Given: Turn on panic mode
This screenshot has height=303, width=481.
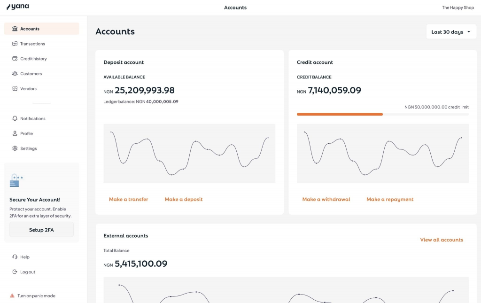Looking at the screenshot, I should point(36,296).
